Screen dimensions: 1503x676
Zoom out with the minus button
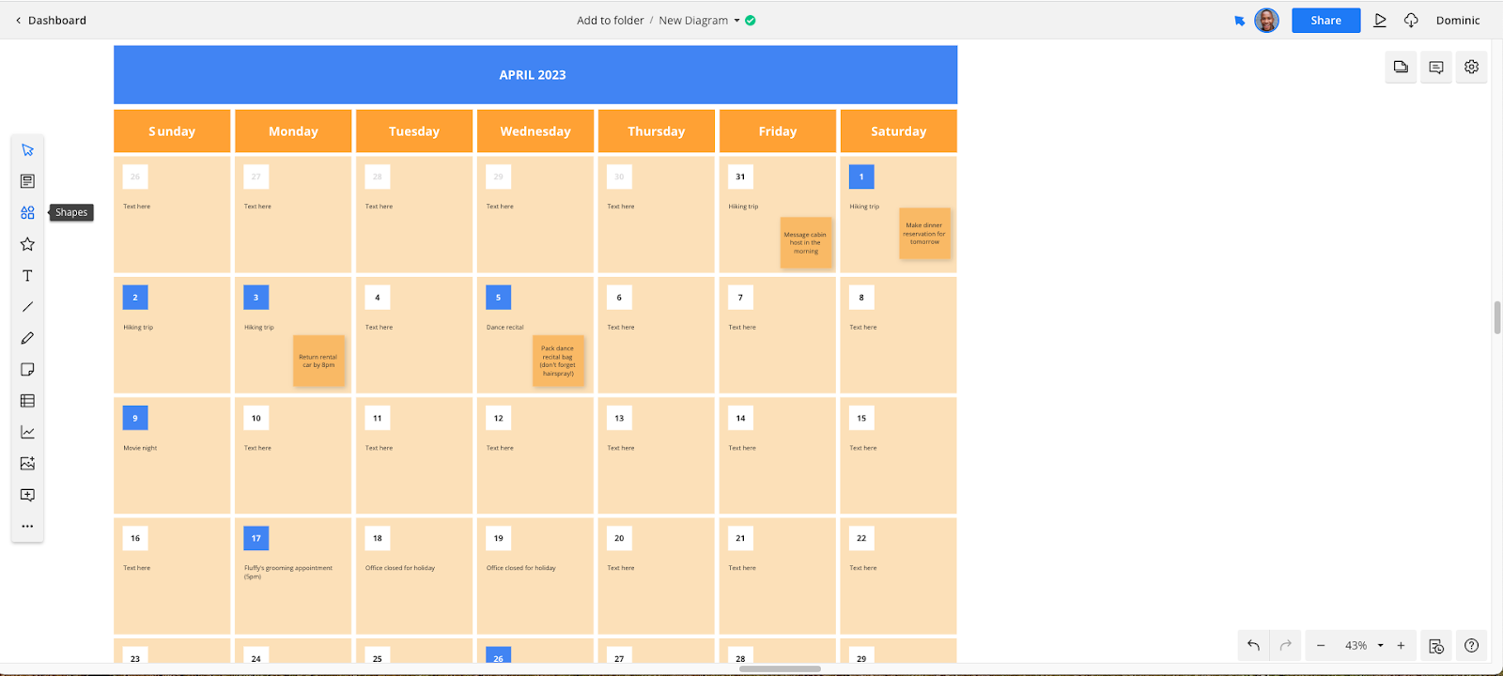point(1321,645)
